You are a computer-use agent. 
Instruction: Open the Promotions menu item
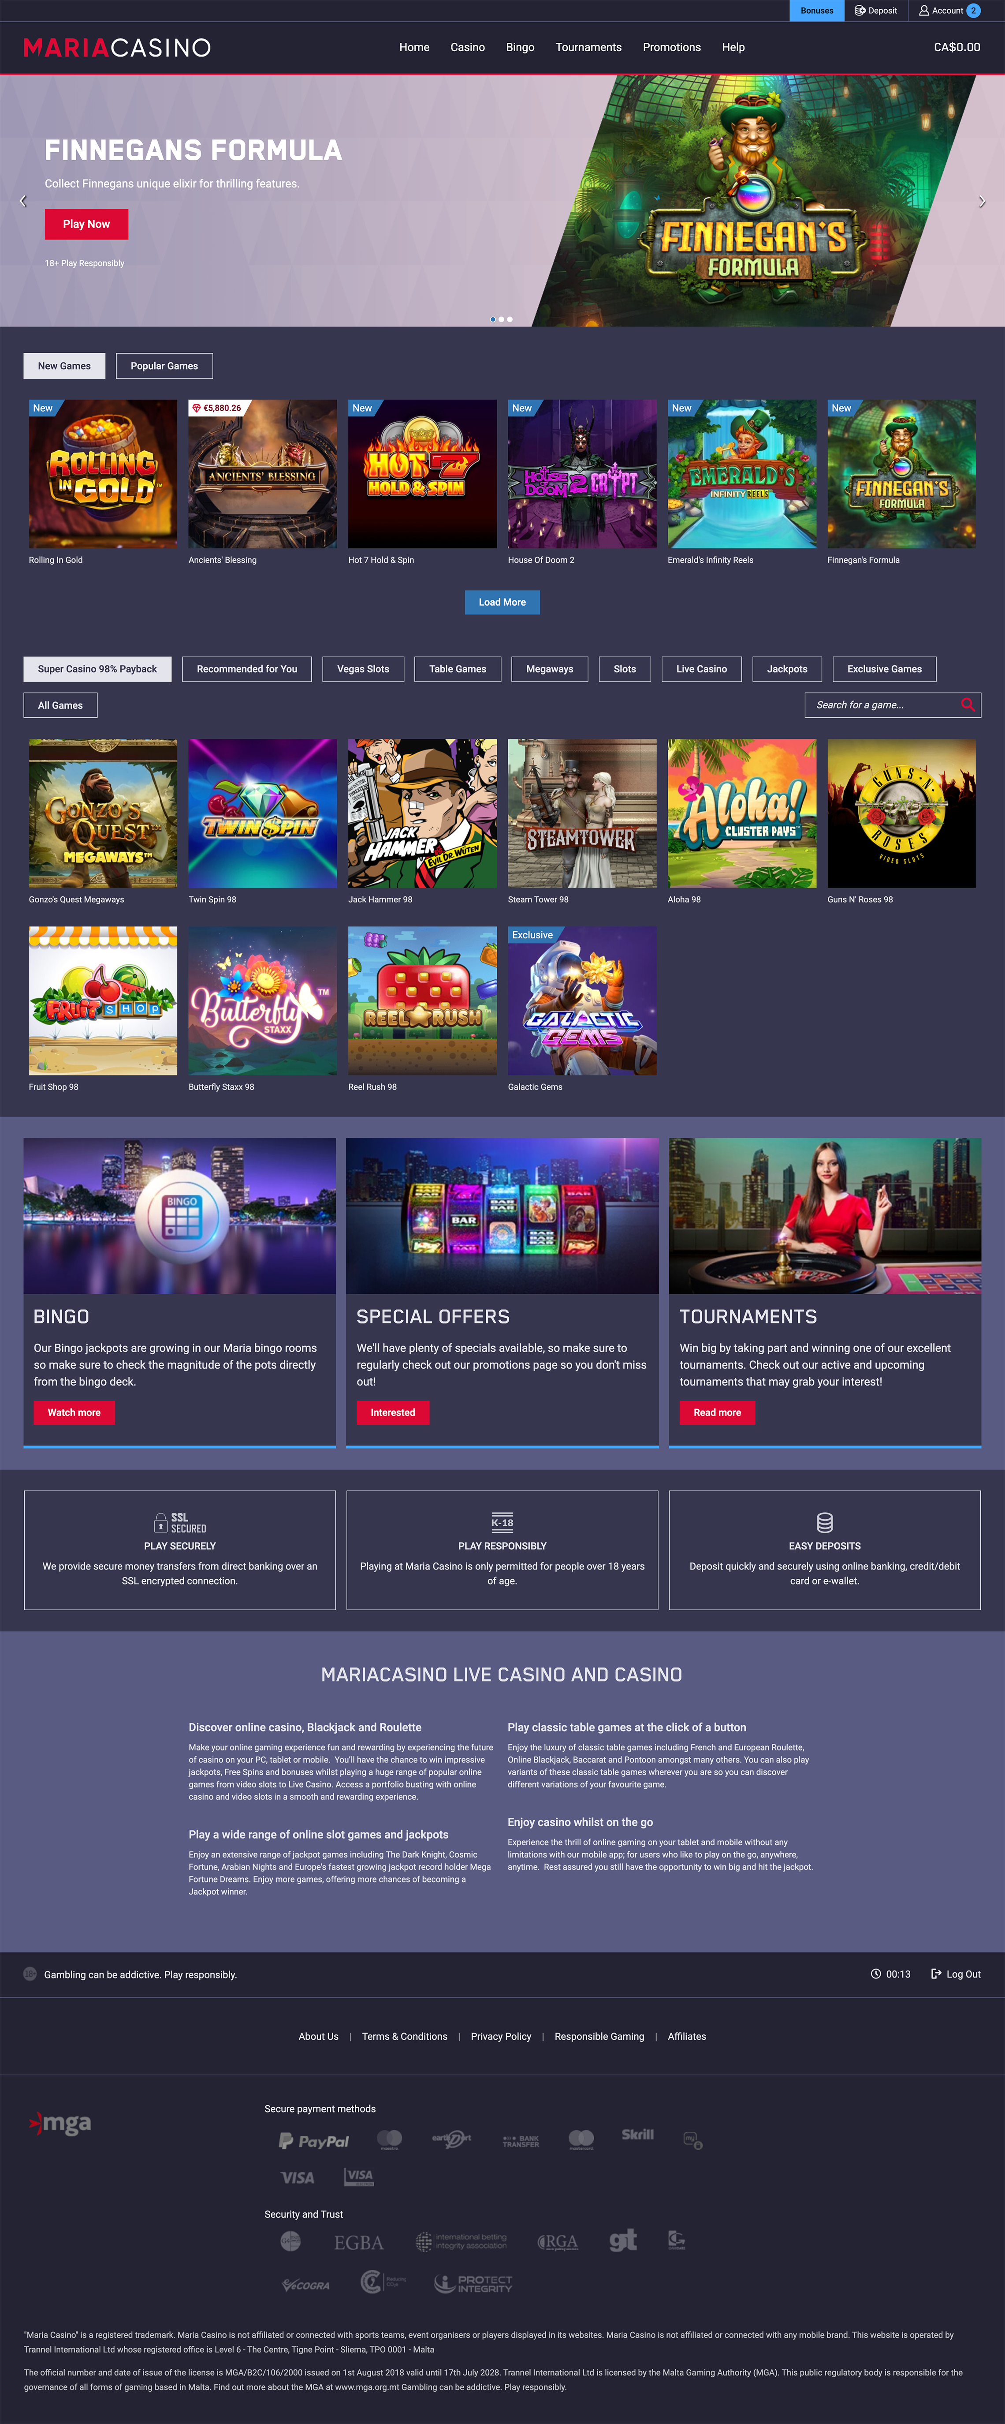pos(671,47)
